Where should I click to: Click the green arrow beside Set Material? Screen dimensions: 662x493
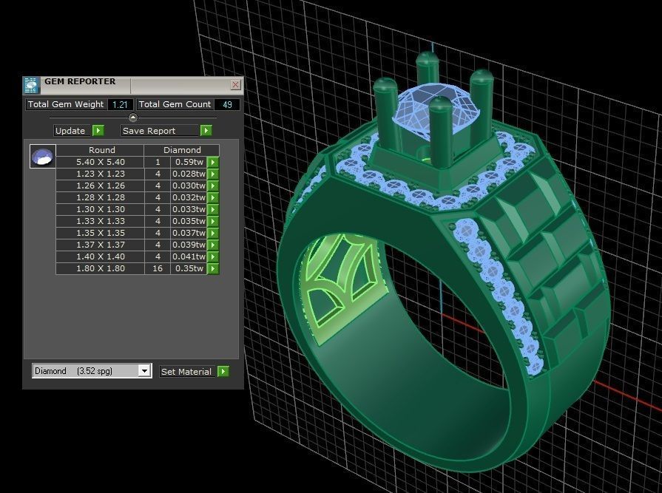[223, 372]
